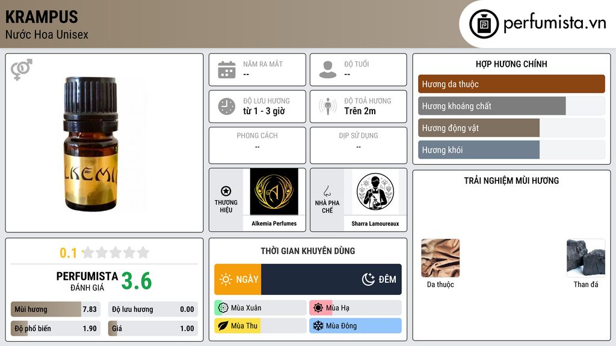Viewport: 616px width, 346px height.
Task: Select the Mùa Hạ season bar
Action: click(x=356, y=308)
